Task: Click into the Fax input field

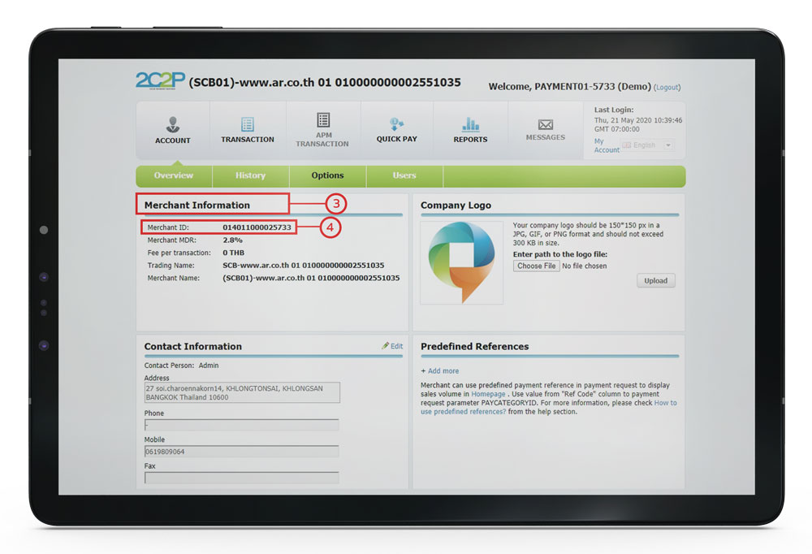Action: click(241, 478)
